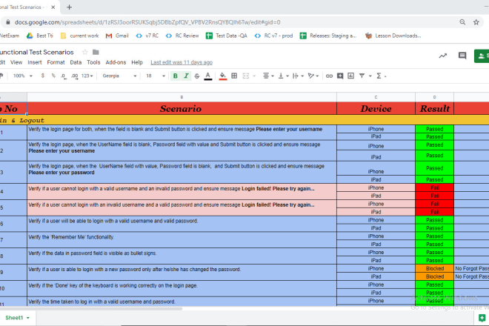The image size is (489, 326).
Task: Click green Share button
Action: 482,56
